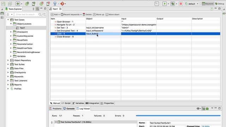This screenshot has height=127, width=226.
Task: Expand the Checkpoint folder
Action: (11, 32)
